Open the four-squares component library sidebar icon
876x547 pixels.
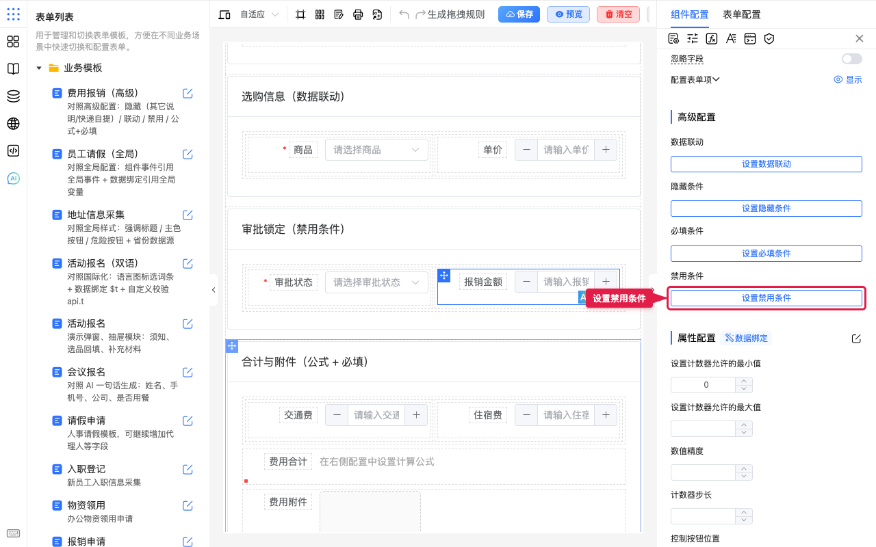tap(13, 42)
